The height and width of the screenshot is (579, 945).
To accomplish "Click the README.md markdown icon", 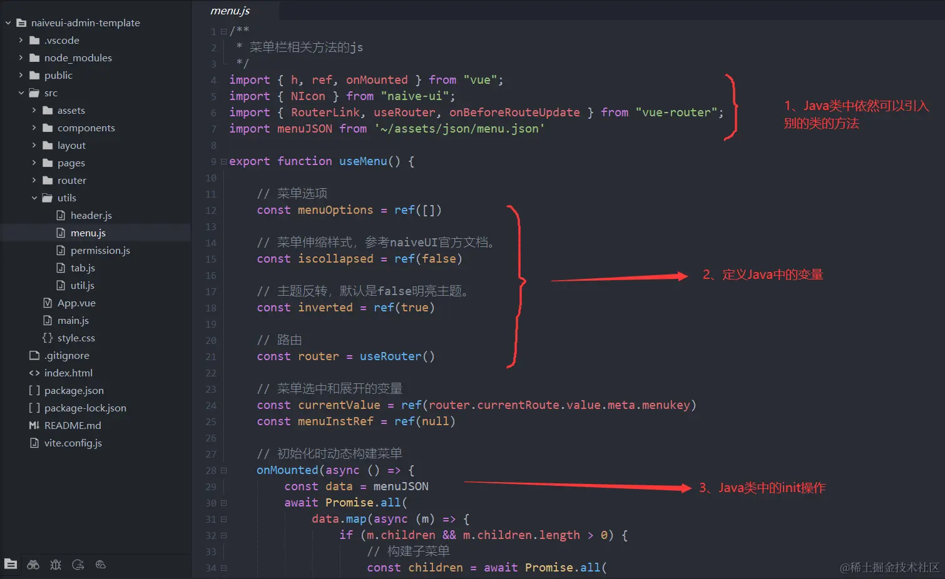I will [x=34, y=425].
